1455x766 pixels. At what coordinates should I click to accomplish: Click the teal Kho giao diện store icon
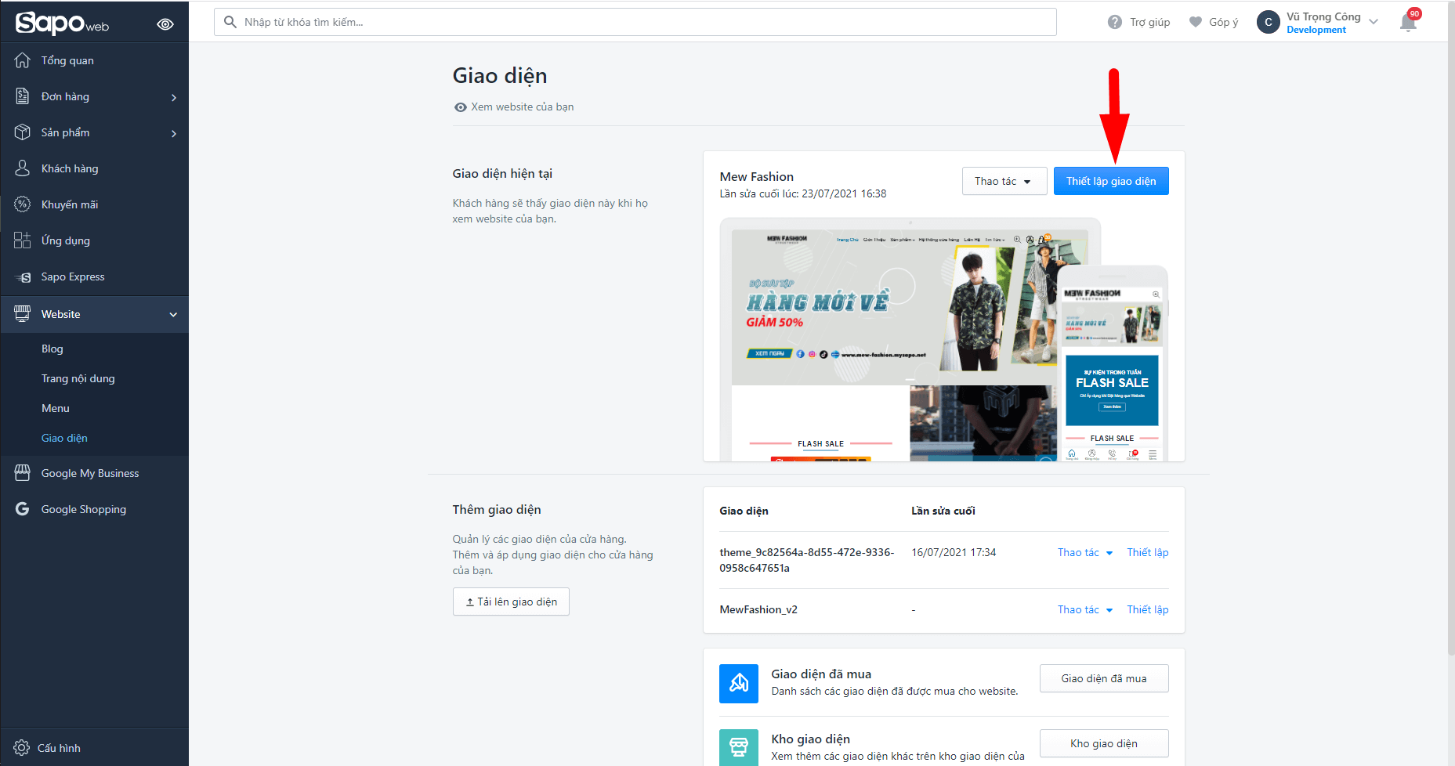(739, 747)
